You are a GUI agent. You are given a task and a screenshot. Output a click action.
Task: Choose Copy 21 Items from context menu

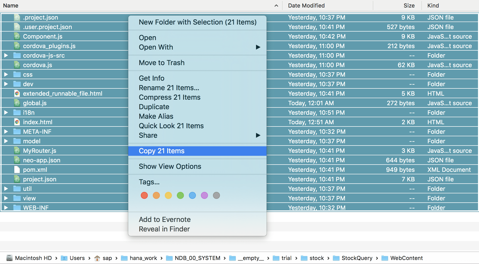click(x=162, y=151)
